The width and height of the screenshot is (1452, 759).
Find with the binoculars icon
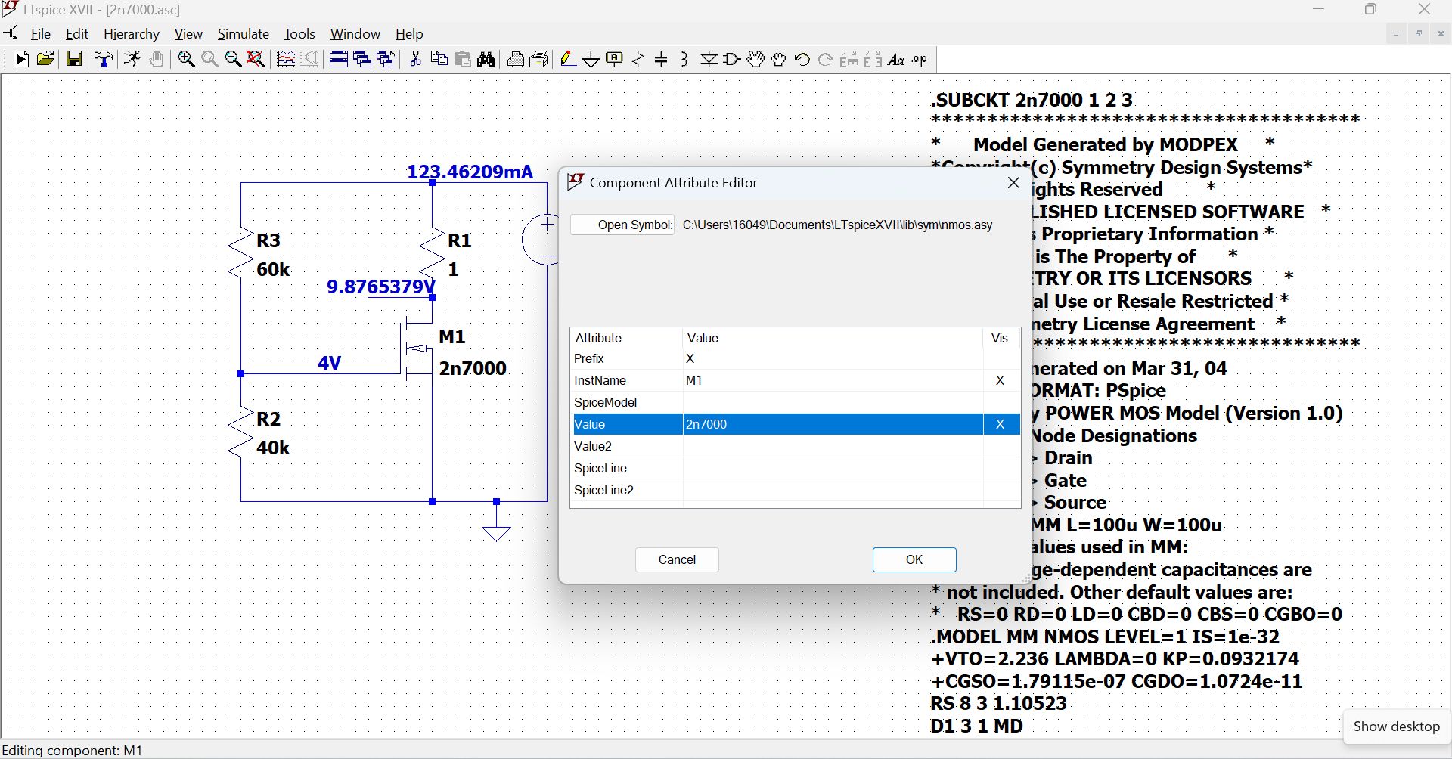coord(486,60)
